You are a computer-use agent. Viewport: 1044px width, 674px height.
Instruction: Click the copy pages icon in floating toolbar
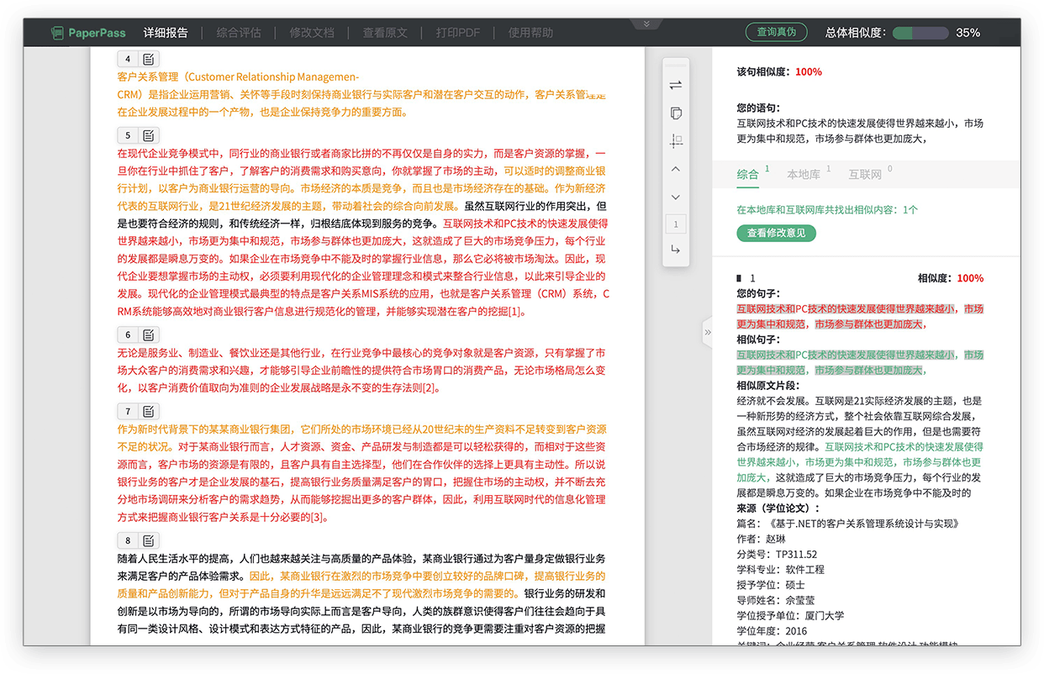[676, 113]
